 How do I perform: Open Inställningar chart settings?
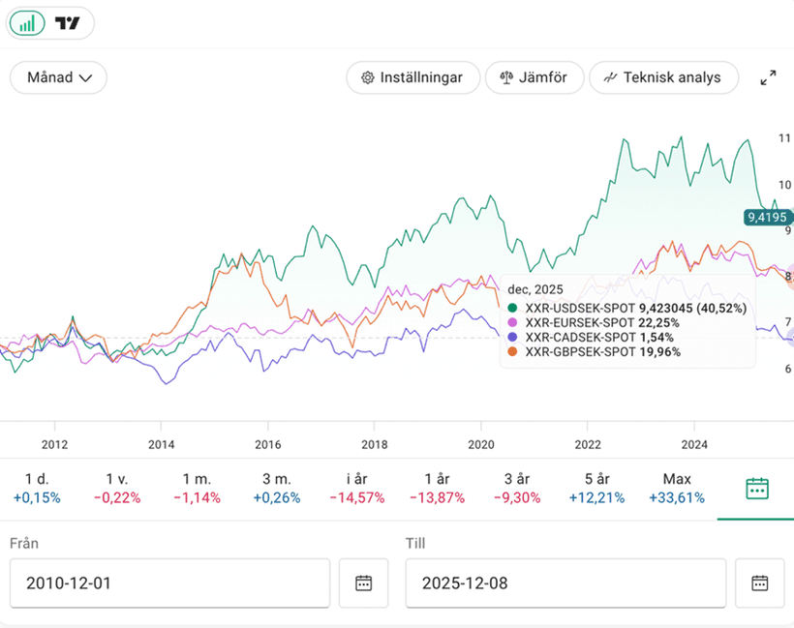click(x=412, y=77)
